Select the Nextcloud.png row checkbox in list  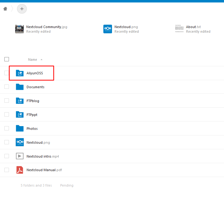(6, 142)
